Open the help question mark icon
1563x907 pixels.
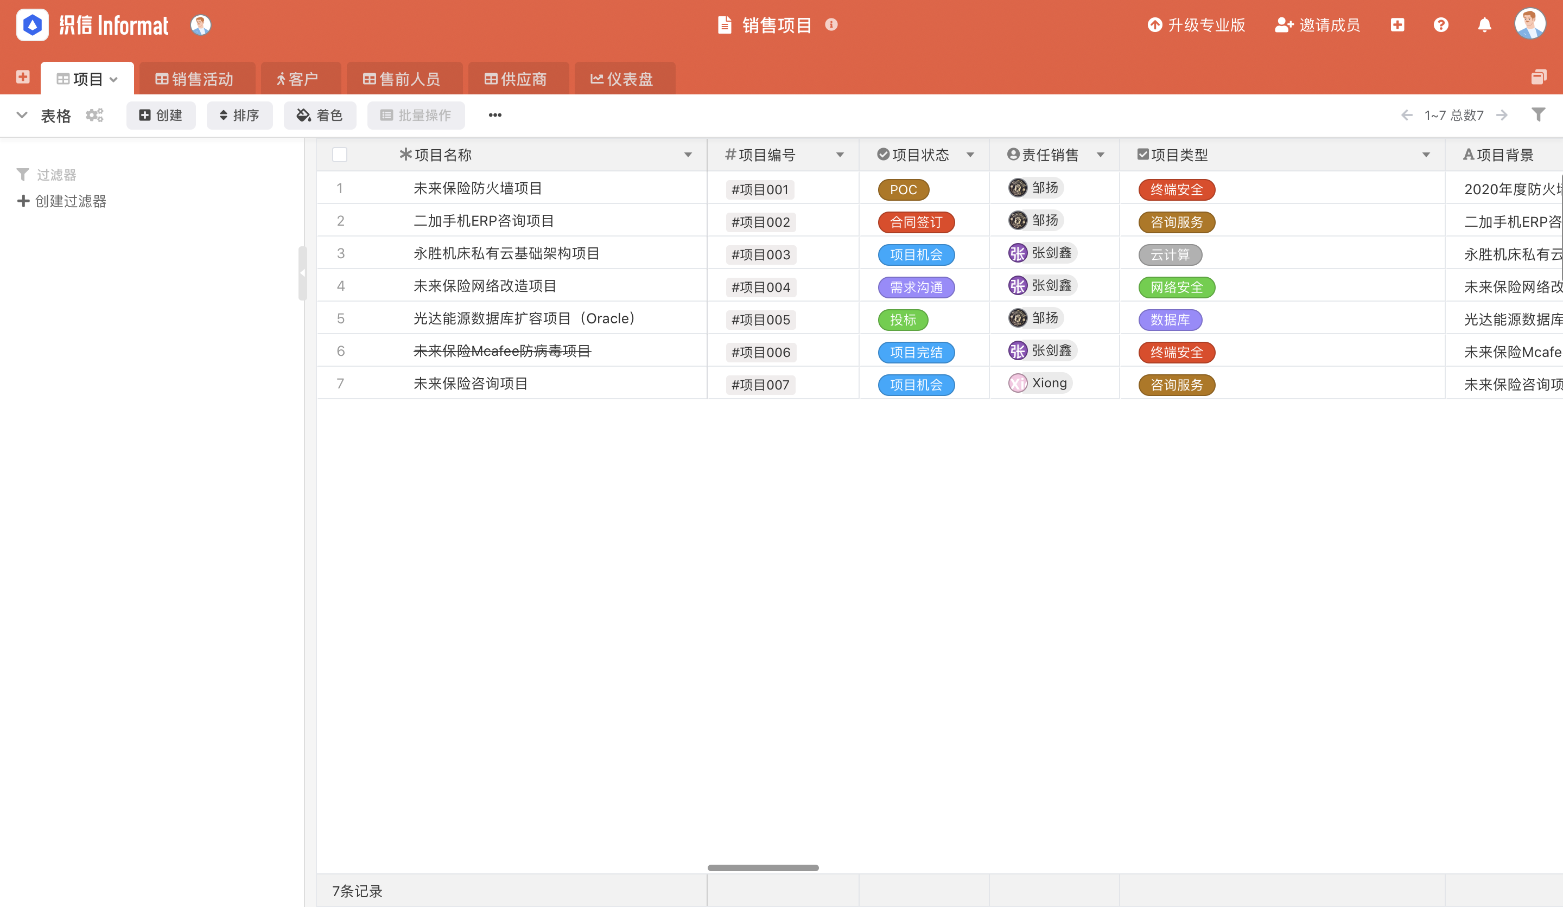click(x=1441, y=25)
